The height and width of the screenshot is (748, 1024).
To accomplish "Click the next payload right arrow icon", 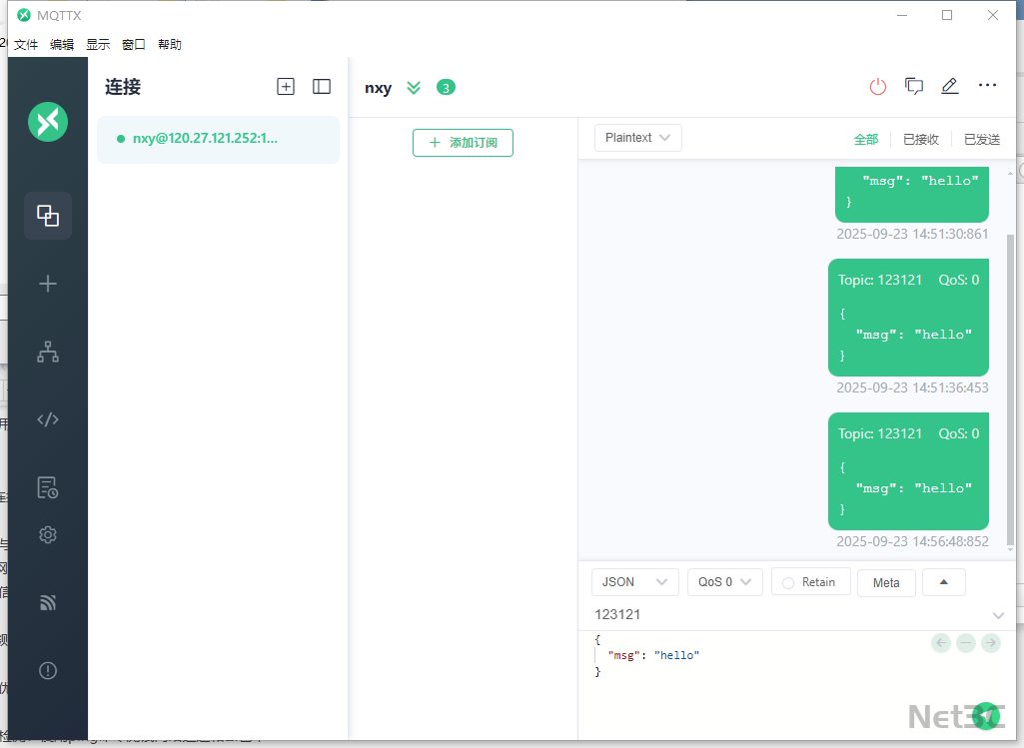I will (x=991, y=643).
